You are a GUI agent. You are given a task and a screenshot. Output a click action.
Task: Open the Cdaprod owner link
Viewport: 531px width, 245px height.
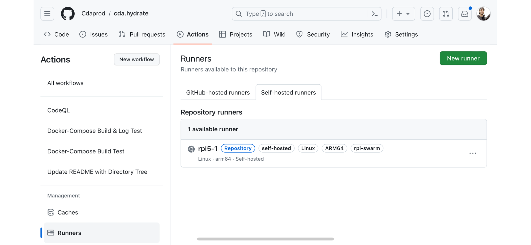pyautogui.click(x=93, y=14)
